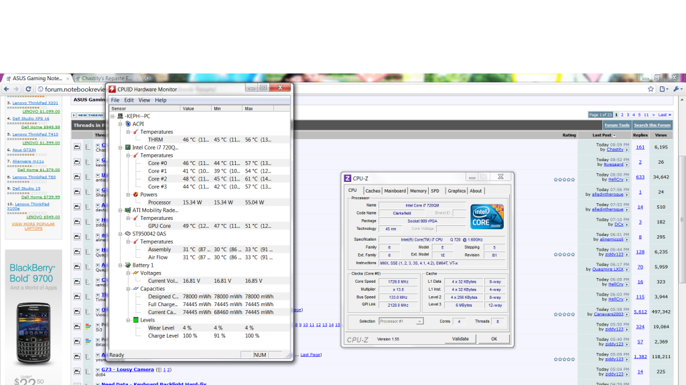686x385 pixels.
Task: Open the Help menu in Hardware Monitor
Action: 161,100
